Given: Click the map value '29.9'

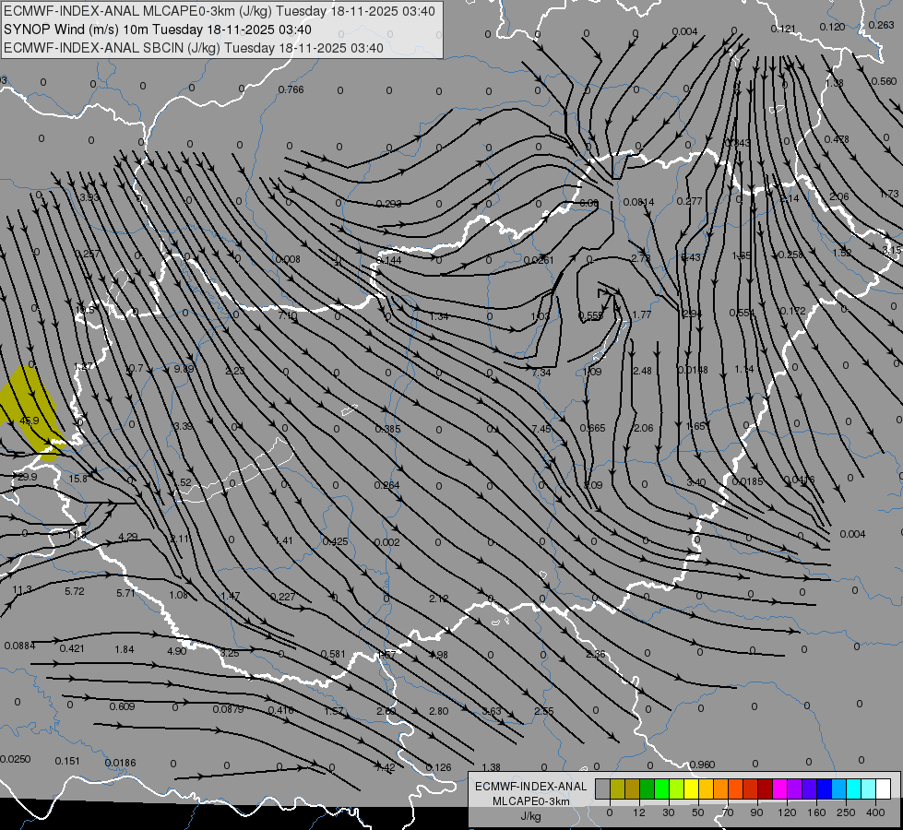Looking at the screenshot, I should [x=27, y=477].
